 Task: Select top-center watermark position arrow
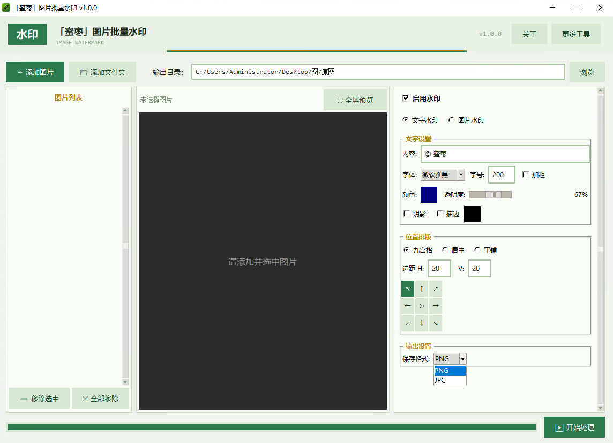(421, 289)
